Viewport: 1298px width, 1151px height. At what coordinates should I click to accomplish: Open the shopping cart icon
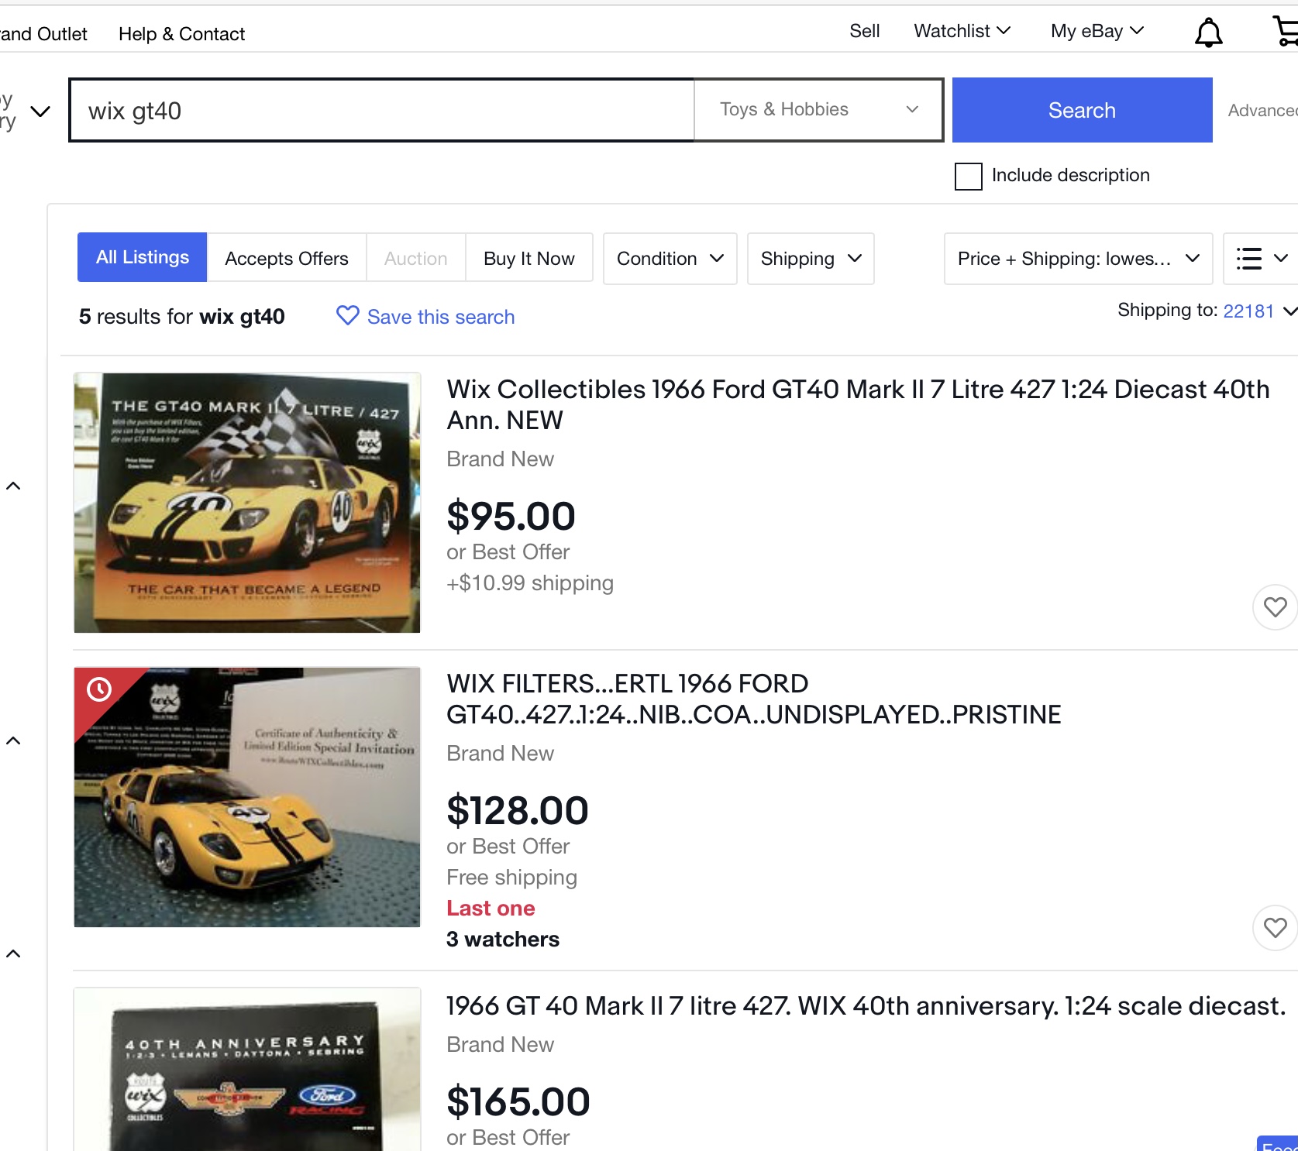click(1286, 31)
